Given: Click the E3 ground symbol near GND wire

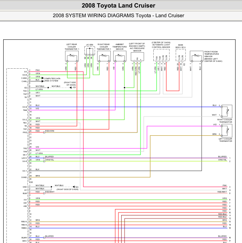Looking at the screenshot, I should pyautogui.click(x=74, y=187).
